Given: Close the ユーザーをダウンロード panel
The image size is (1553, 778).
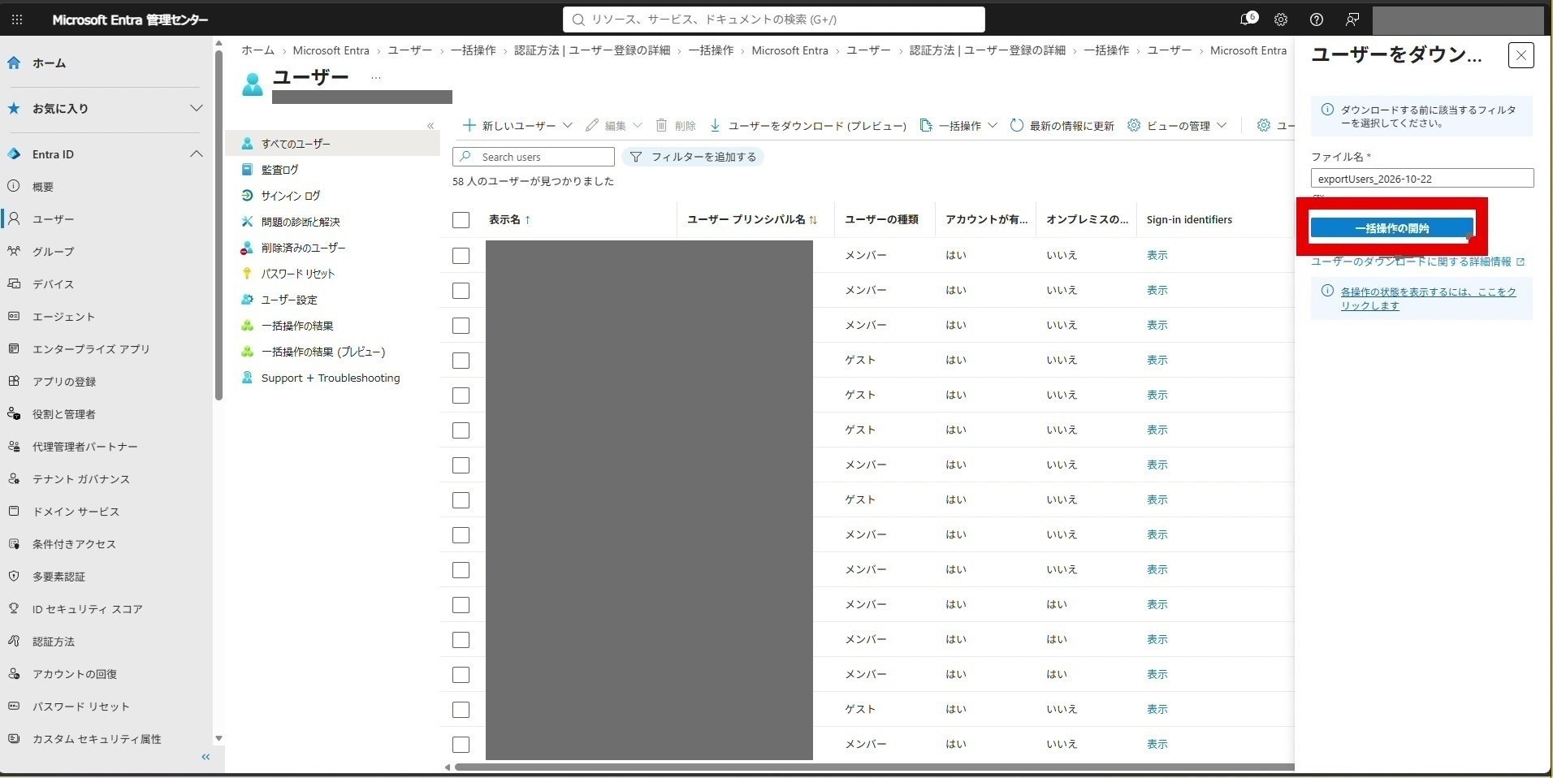Looking at the screenshot, I should 1521,55.
